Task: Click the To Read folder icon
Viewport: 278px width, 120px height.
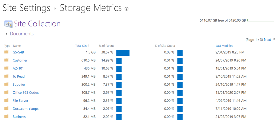Action: click(x=7, y=76)
